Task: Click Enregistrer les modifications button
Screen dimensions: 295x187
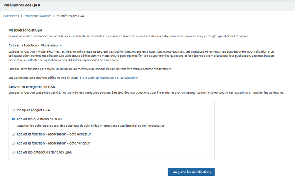Action: tap(191, 172)
